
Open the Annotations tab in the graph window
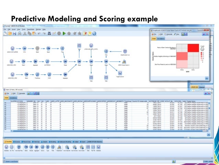click(161, 39)
